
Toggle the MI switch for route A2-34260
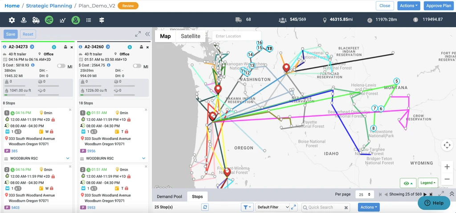click(137, 66)
